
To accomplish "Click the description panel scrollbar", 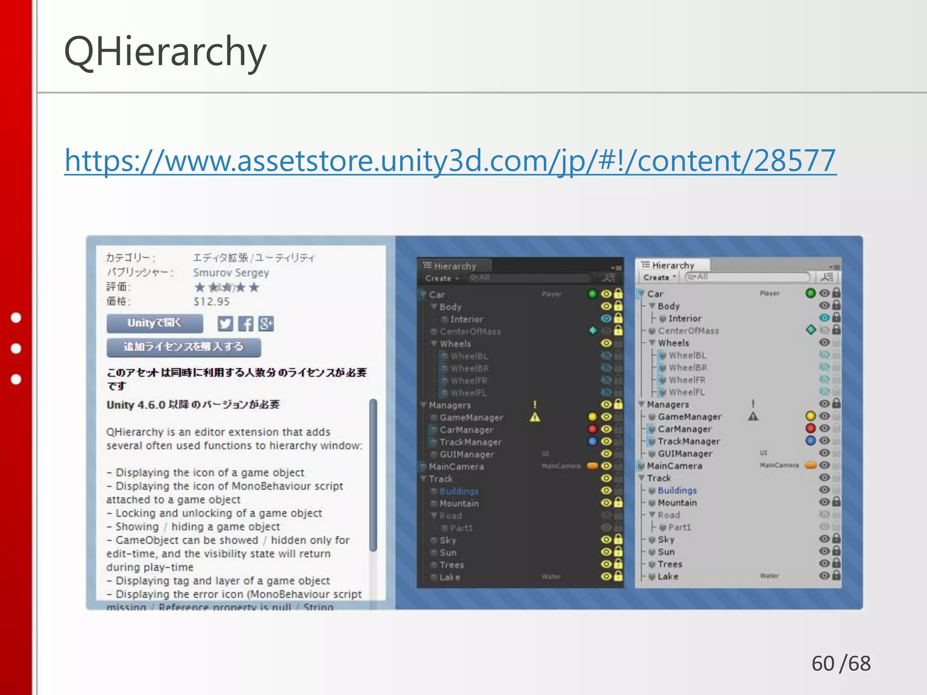I will (373, 475).
